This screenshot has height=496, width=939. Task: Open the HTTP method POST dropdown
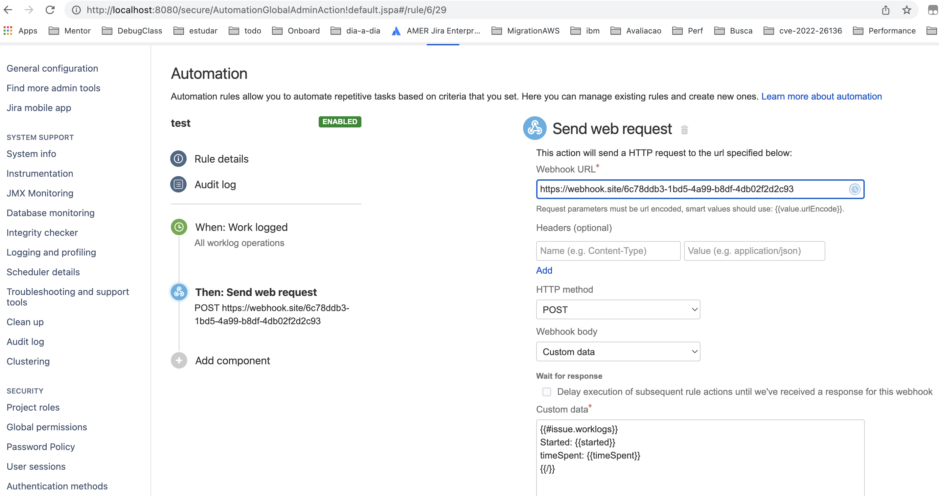tap(618, 309)
